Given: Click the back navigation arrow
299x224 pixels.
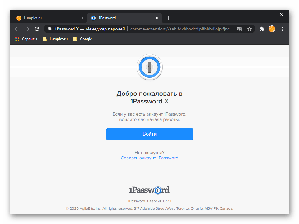Looking at the screenshot, I should click(x=17, y=29).
